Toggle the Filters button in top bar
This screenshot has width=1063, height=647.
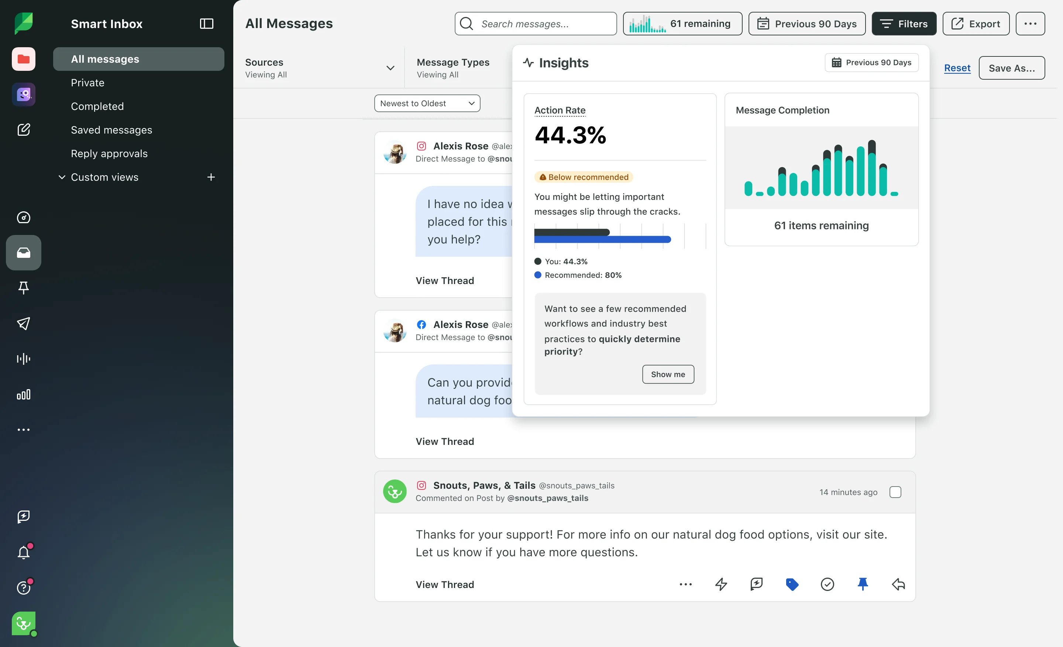pyautogui.click(x=904, y=24)
